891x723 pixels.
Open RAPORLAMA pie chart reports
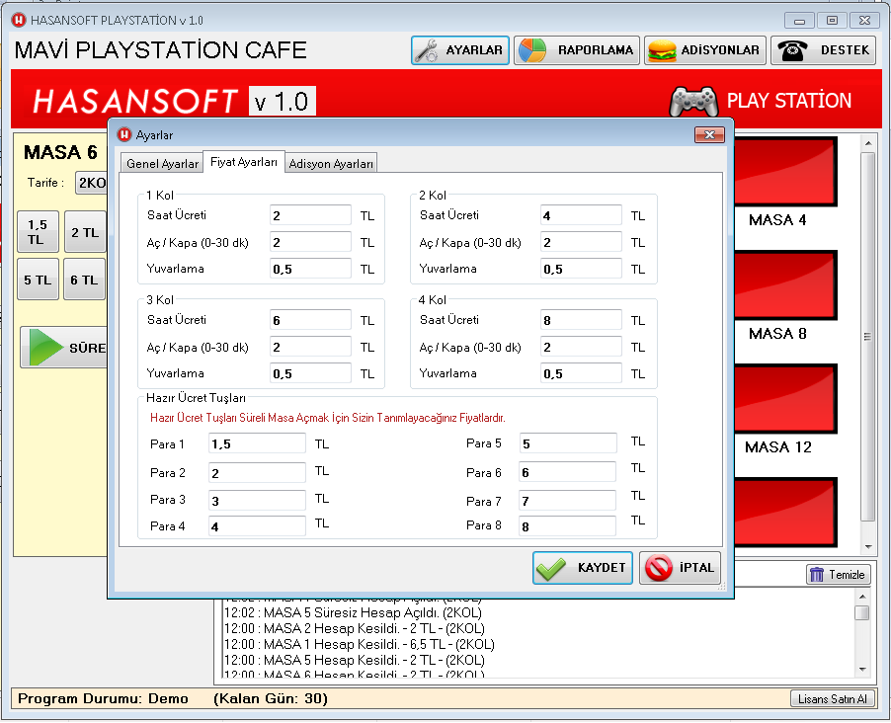coord(577,50)
